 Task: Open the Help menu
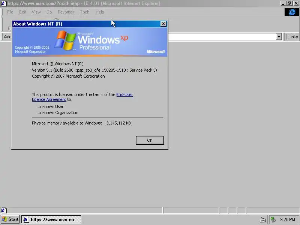point(100,12)
